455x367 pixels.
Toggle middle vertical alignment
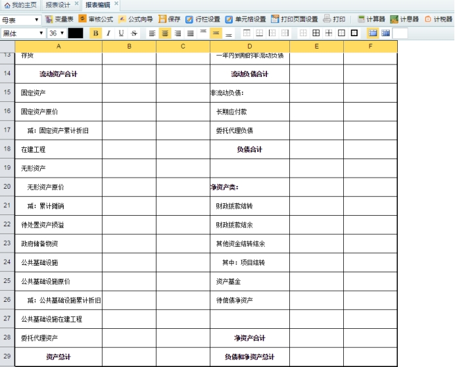coord(216,34)
